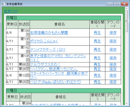Save 保存 for 良子と佳奈のアマガミ row
130x107 pixels.
click(113, 58)
